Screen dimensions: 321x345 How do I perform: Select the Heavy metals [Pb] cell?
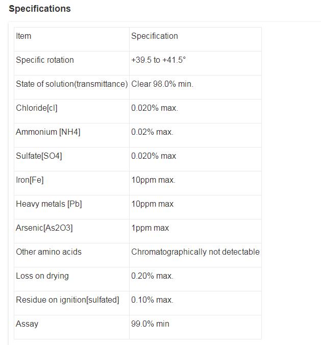click(x=49, y=204)
